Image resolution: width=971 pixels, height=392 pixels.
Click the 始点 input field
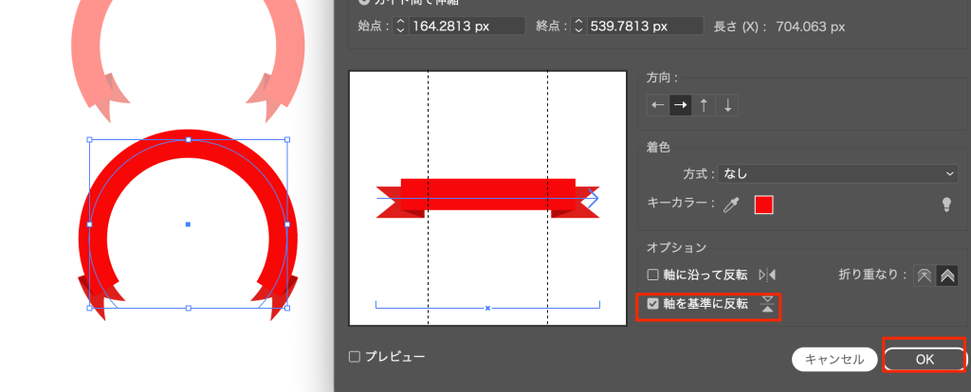tap(467, 26)
